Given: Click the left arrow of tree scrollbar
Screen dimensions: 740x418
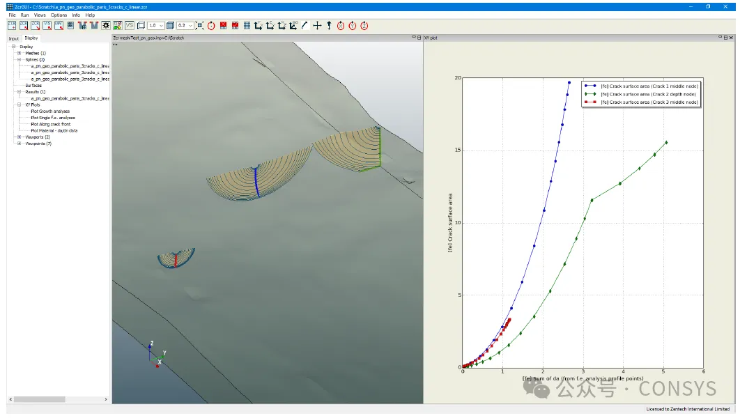Looking at the screenshot, I should [10, 399].
